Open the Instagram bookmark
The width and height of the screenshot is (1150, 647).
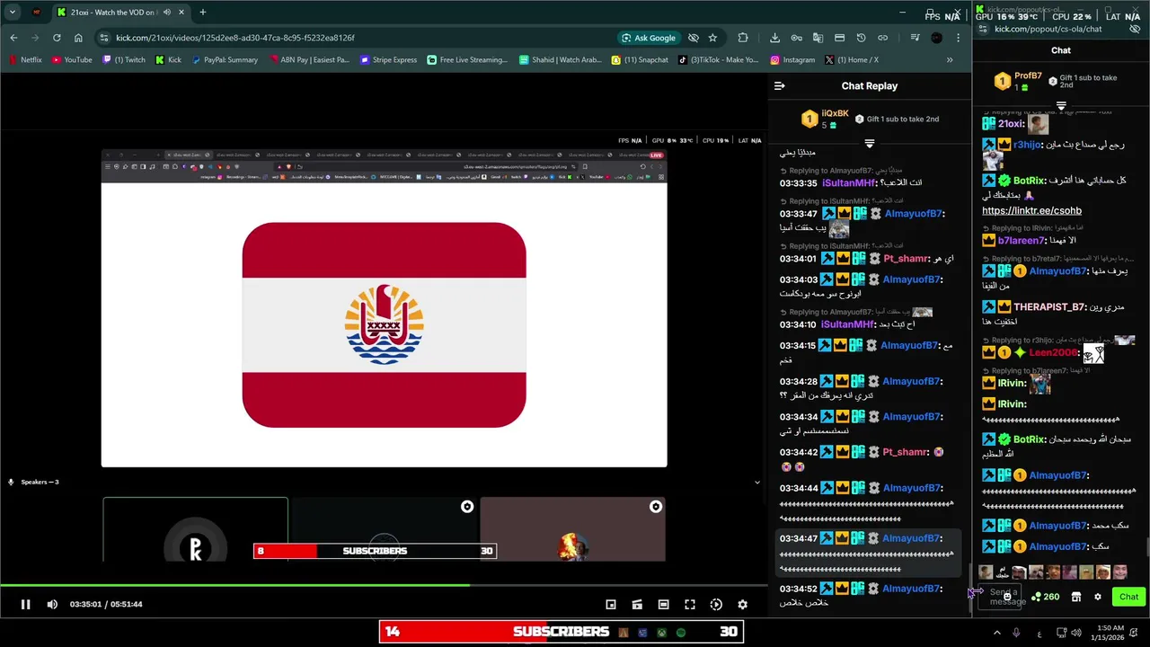click(792, 60)
